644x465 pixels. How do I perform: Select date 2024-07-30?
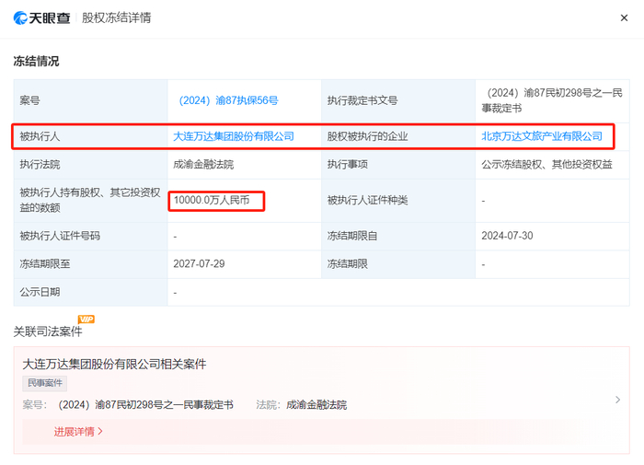507,236
